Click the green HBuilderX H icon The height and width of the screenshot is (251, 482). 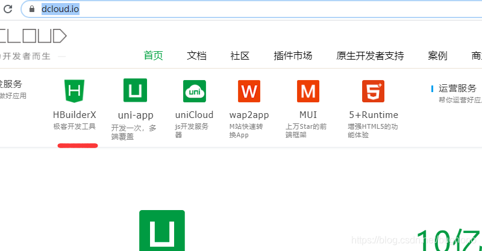[74, 91]
